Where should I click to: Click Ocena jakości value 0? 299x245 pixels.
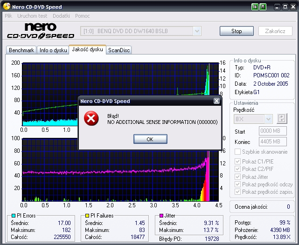click(x=288, y=207)
